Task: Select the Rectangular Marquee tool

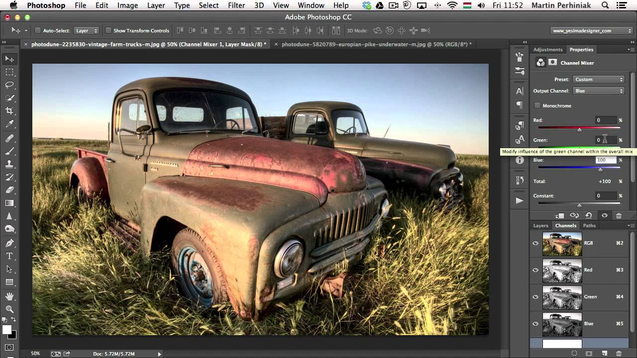Action: [9, 72]
